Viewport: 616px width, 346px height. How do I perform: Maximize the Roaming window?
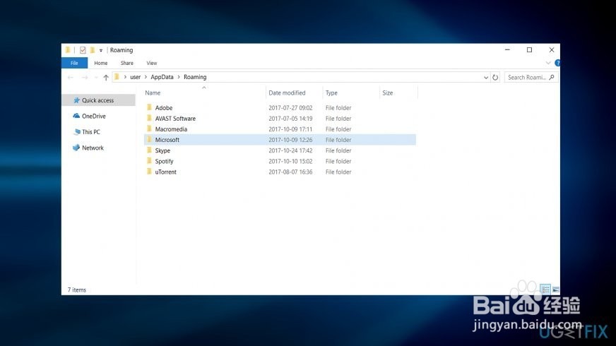(x=530, y=50)
